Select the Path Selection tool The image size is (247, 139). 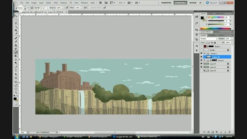(16, 74)
